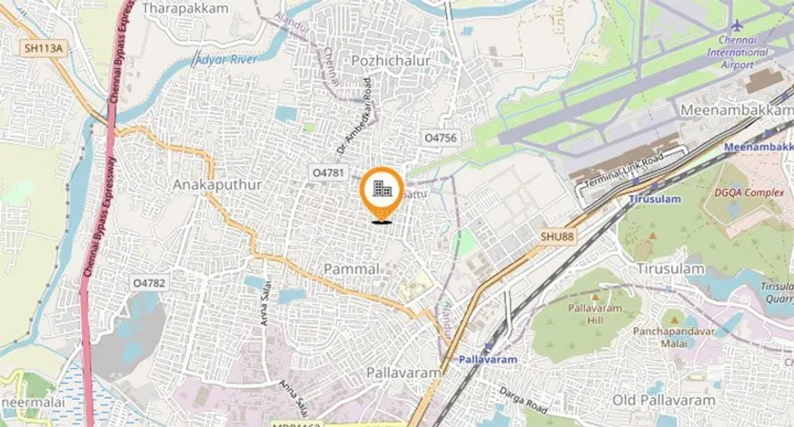Click the O4756 road marker
Image resolution: width=794 pixels, height=427 pixels.
[441, 138]
